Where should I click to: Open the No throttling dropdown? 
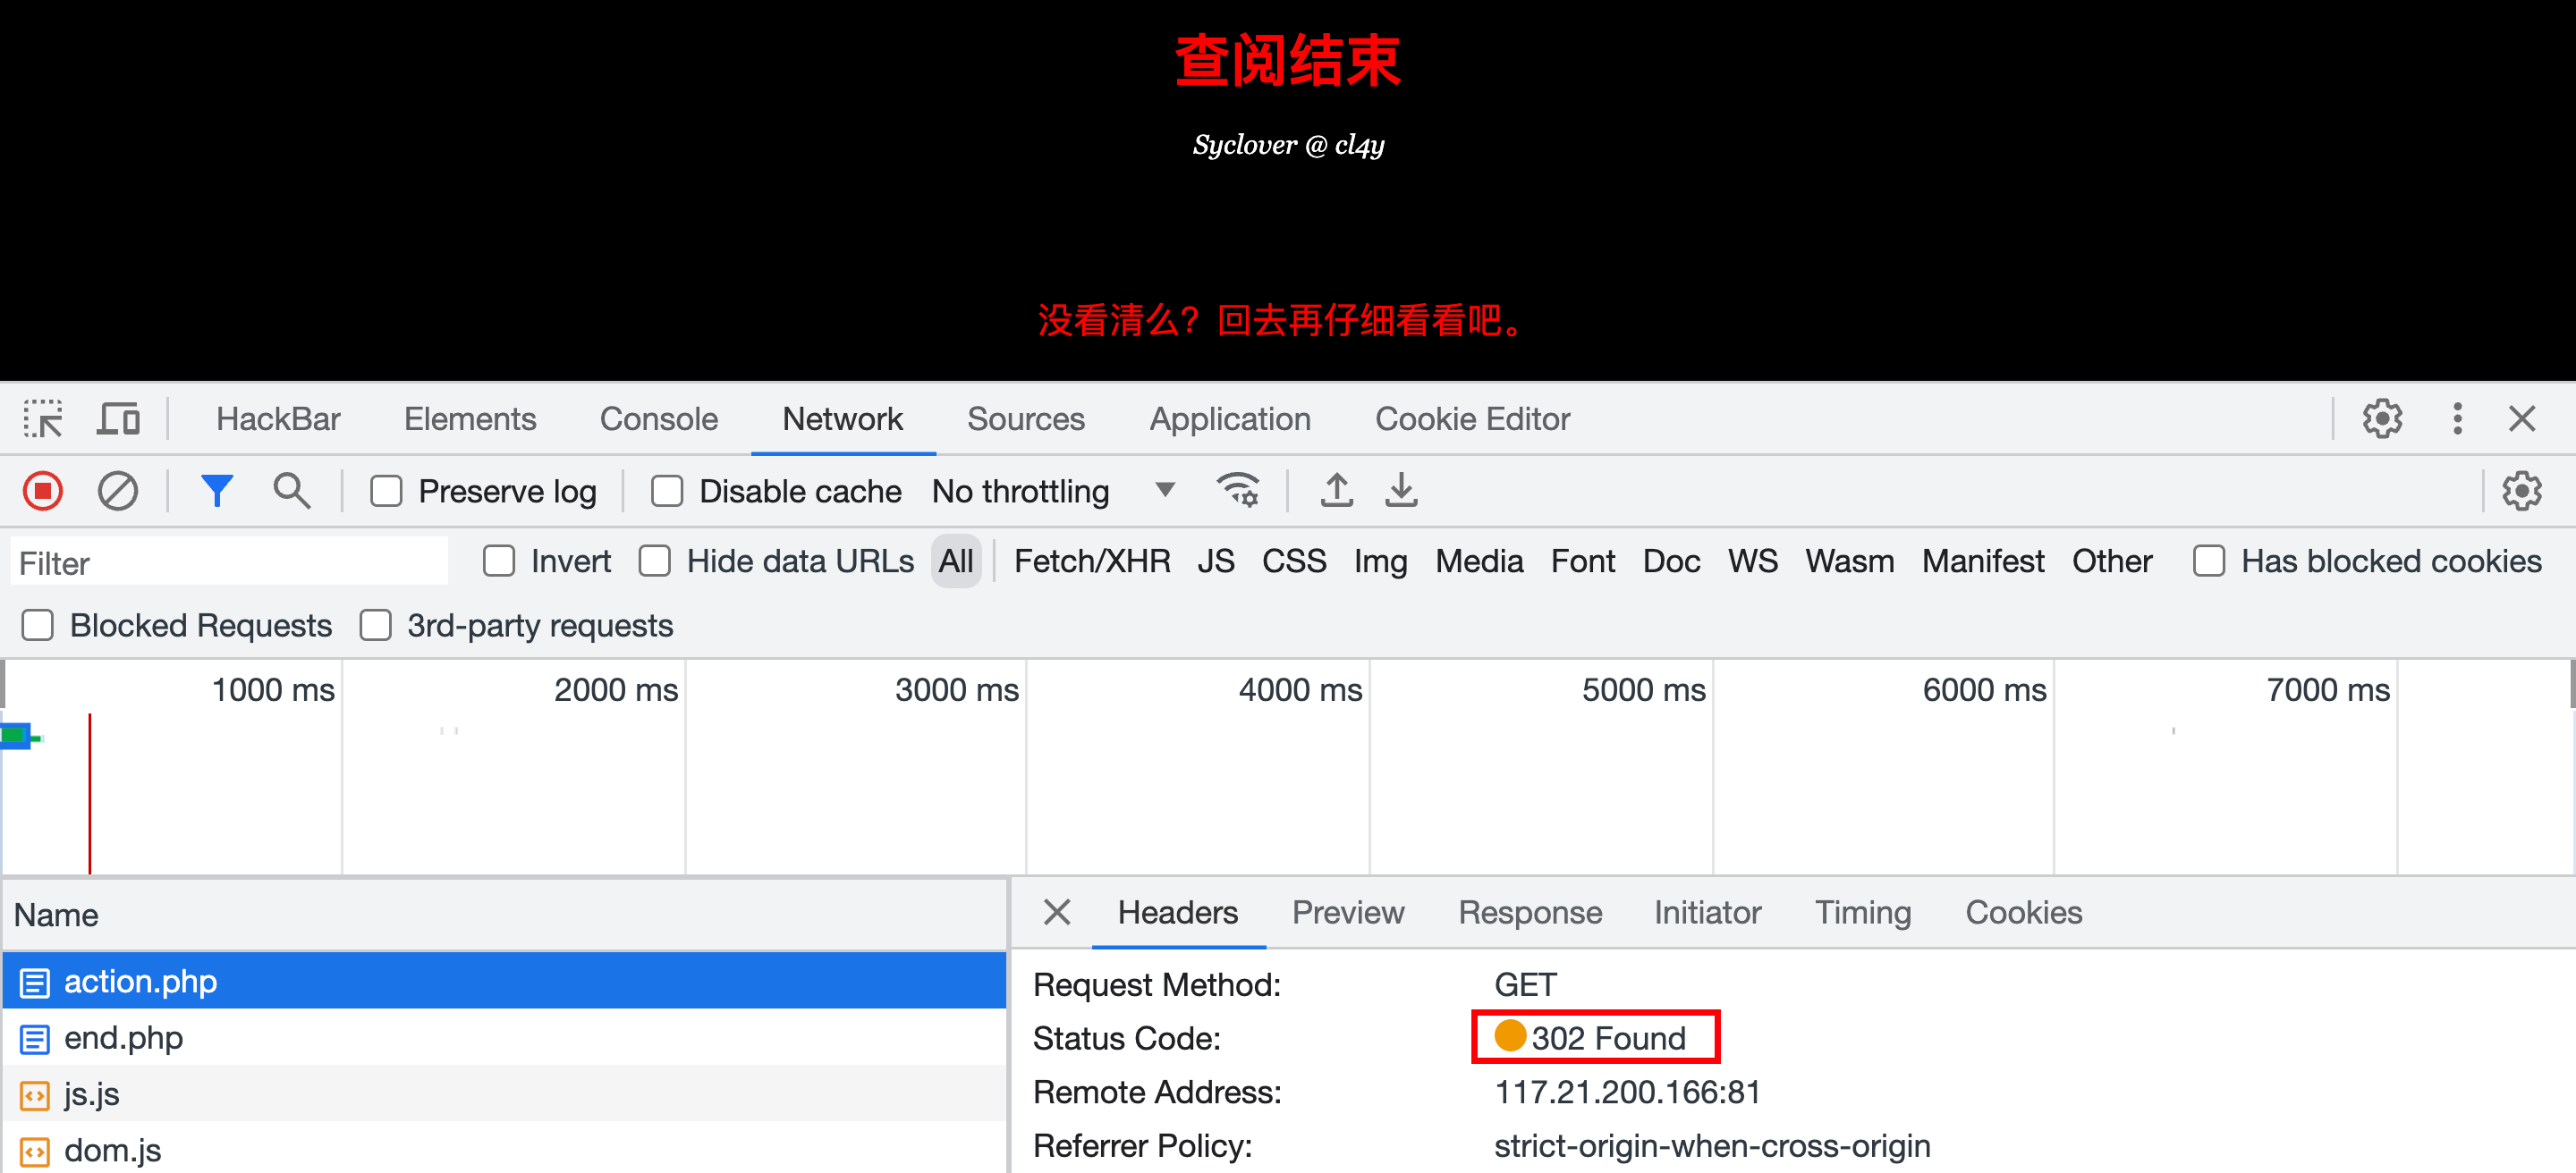1052,491
